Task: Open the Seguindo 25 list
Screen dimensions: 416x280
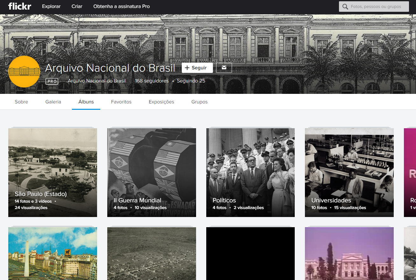Action: click(191, 80)
